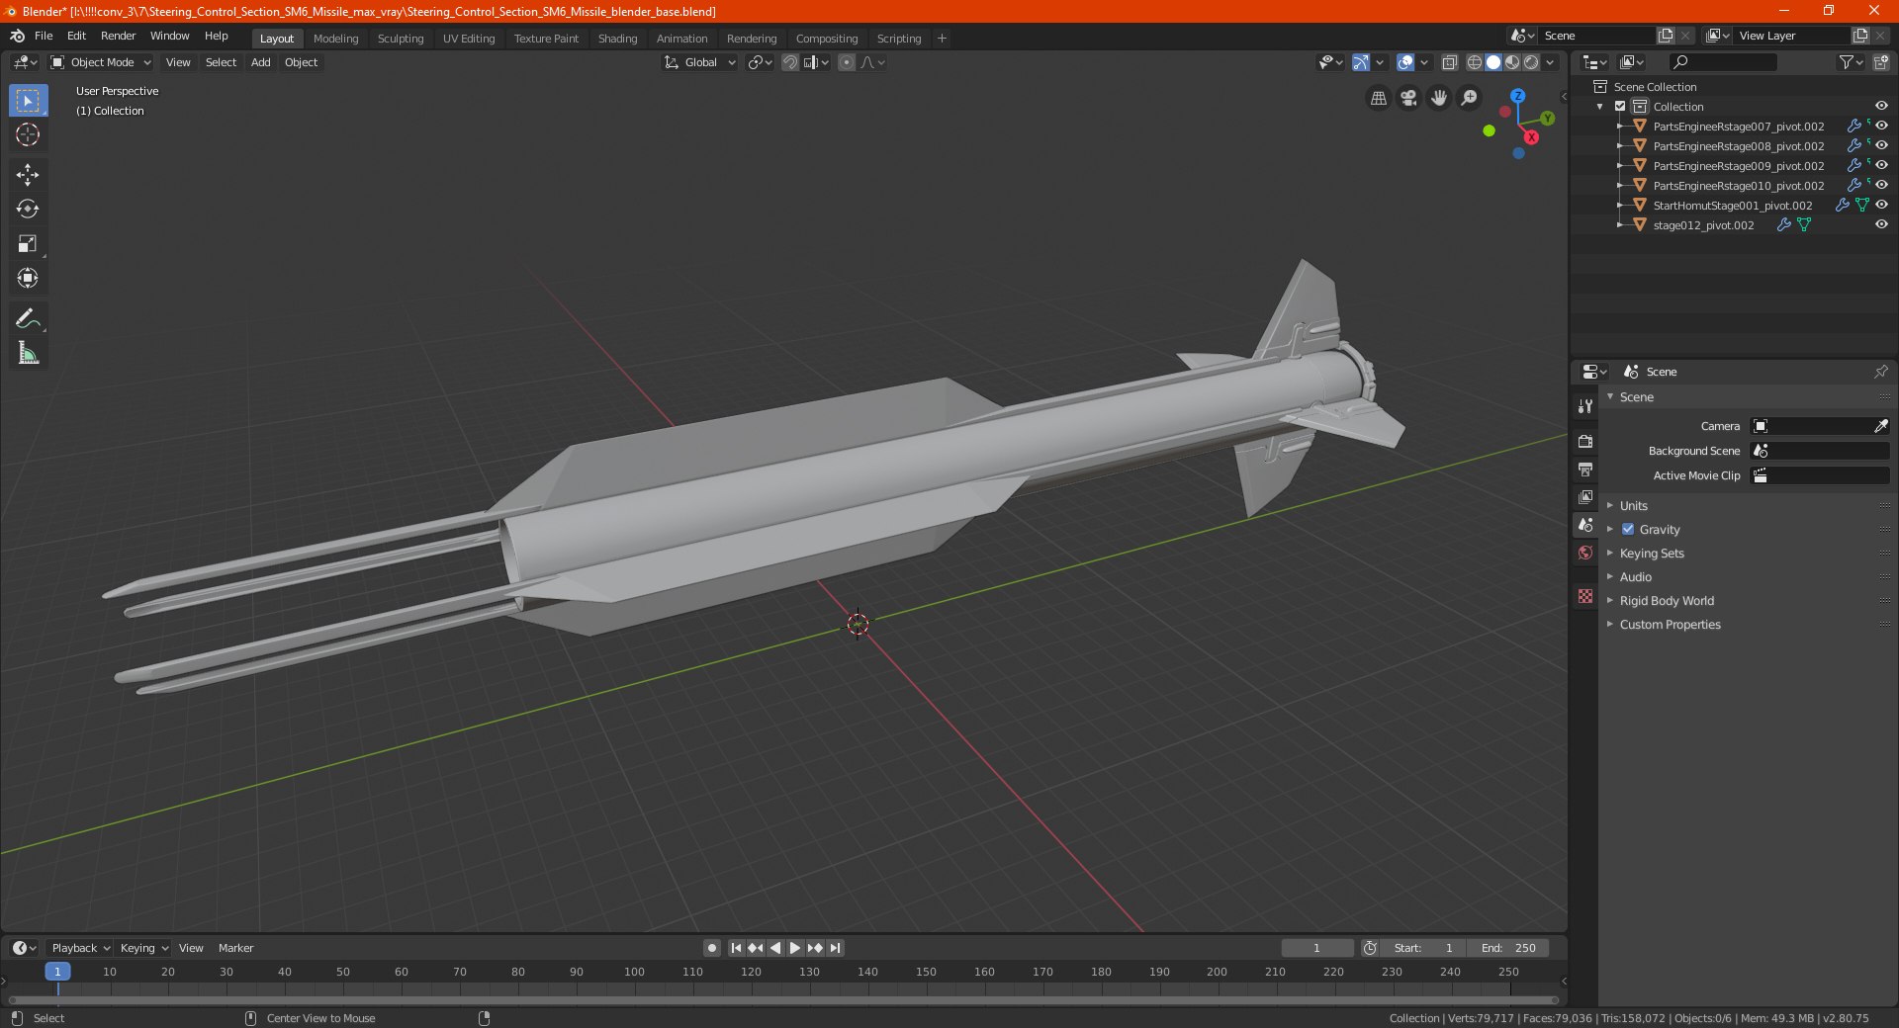Switch to the Sculpting workspace tab
The image size is (1899, 1028).
tap(401, 39)
